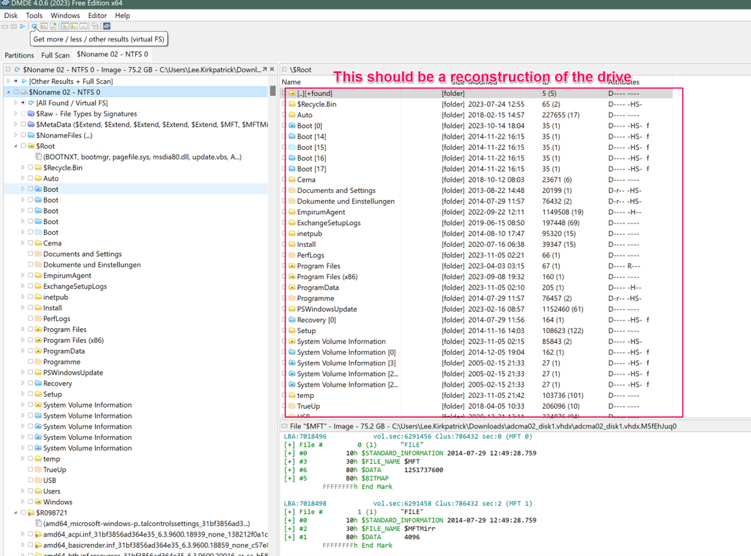Viewport: 751px width, 556px height.
Task: Click the $Raw File Types folder icon
Action: point(29,114)
